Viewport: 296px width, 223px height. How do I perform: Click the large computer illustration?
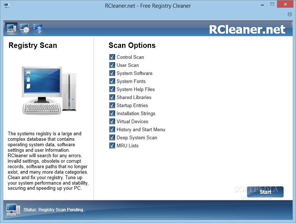click(x=49, y=90)
